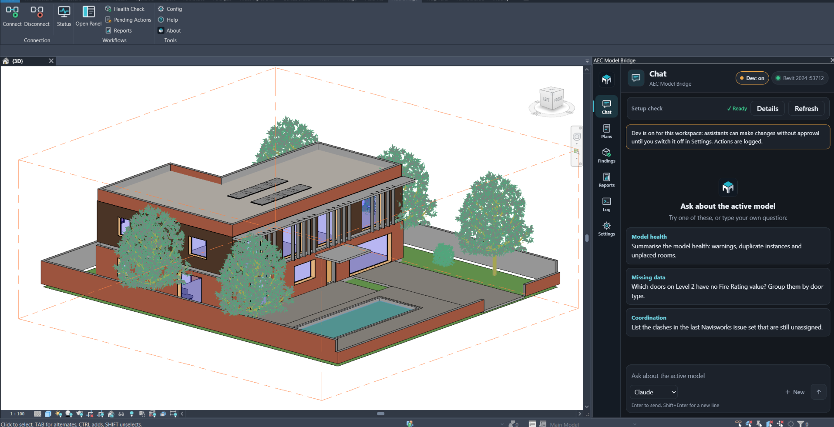834x427 pixels.
Task: Toggle Crop View in the view control bar
Action: [x=90, y=414]
